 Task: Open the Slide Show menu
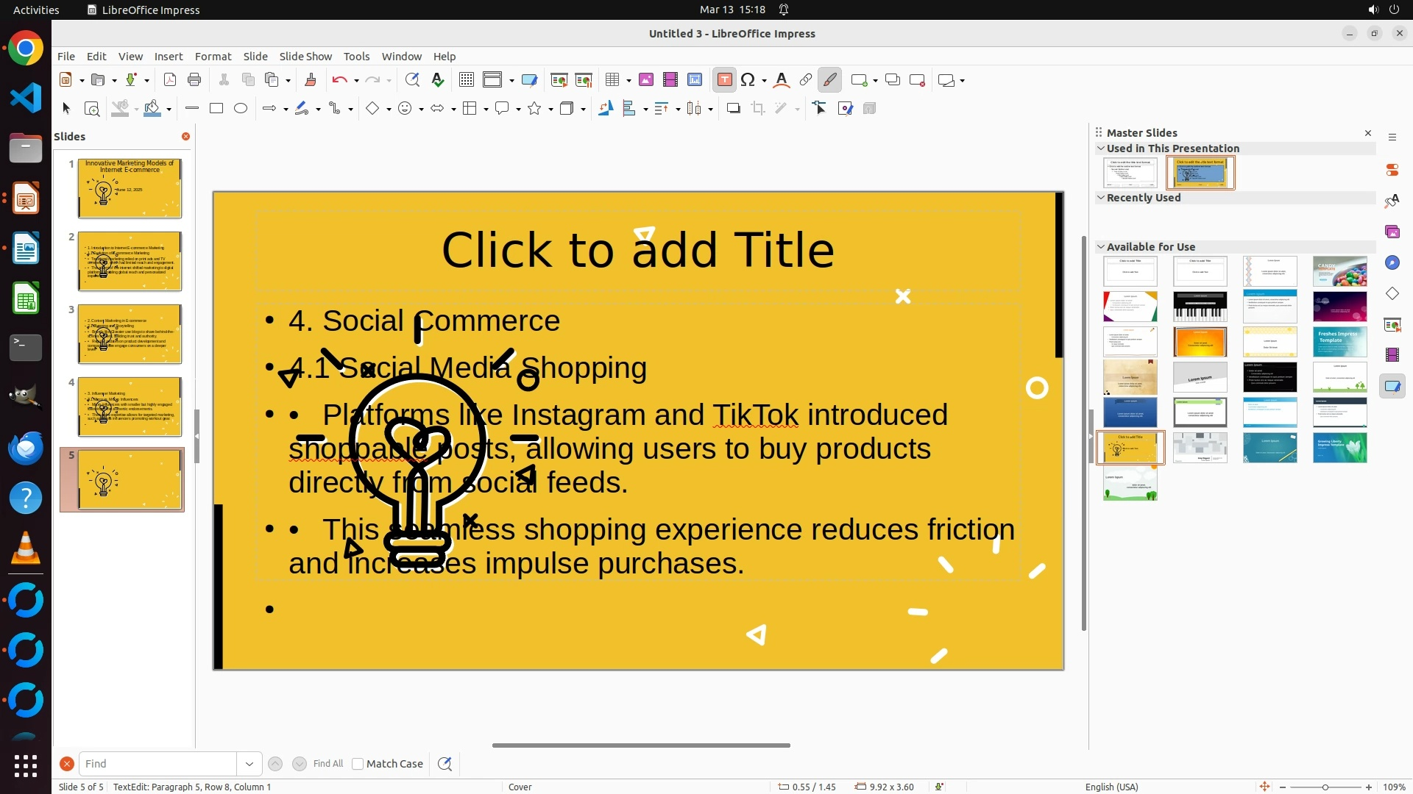[x=305, y=57]
